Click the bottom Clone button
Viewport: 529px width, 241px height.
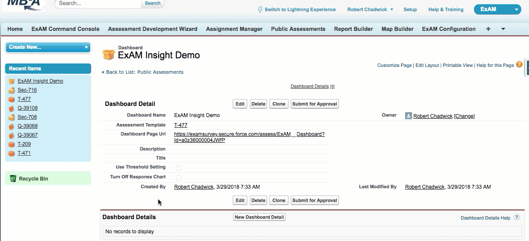(279, 200)
